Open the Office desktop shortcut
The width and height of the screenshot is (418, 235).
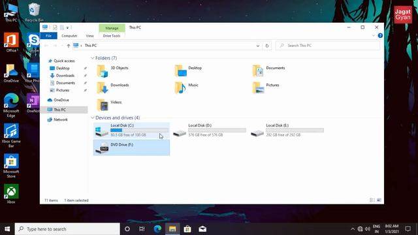pyautogui.click(x=11, y=42)
